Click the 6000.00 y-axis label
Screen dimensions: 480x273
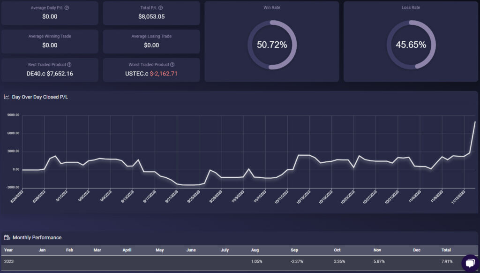(x=13, y=133)
